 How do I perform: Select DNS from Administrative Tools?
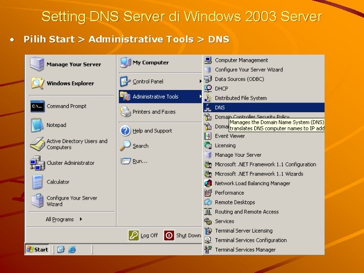tap(264, 108)
